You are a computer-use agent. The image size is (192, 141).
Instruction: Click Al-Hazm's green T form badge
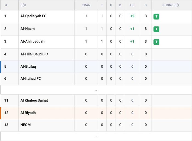[x=156, y=29]
